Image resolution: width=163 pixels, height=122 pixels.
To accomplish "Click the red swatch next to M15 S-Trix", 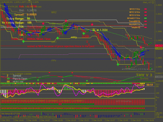I will (146, 12).
